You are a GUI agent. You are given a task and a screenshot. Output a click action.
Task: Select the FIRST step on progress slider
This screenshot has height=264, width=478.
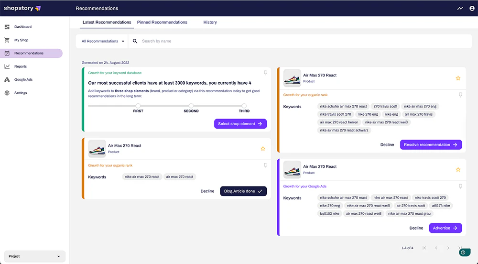(138, 106)
